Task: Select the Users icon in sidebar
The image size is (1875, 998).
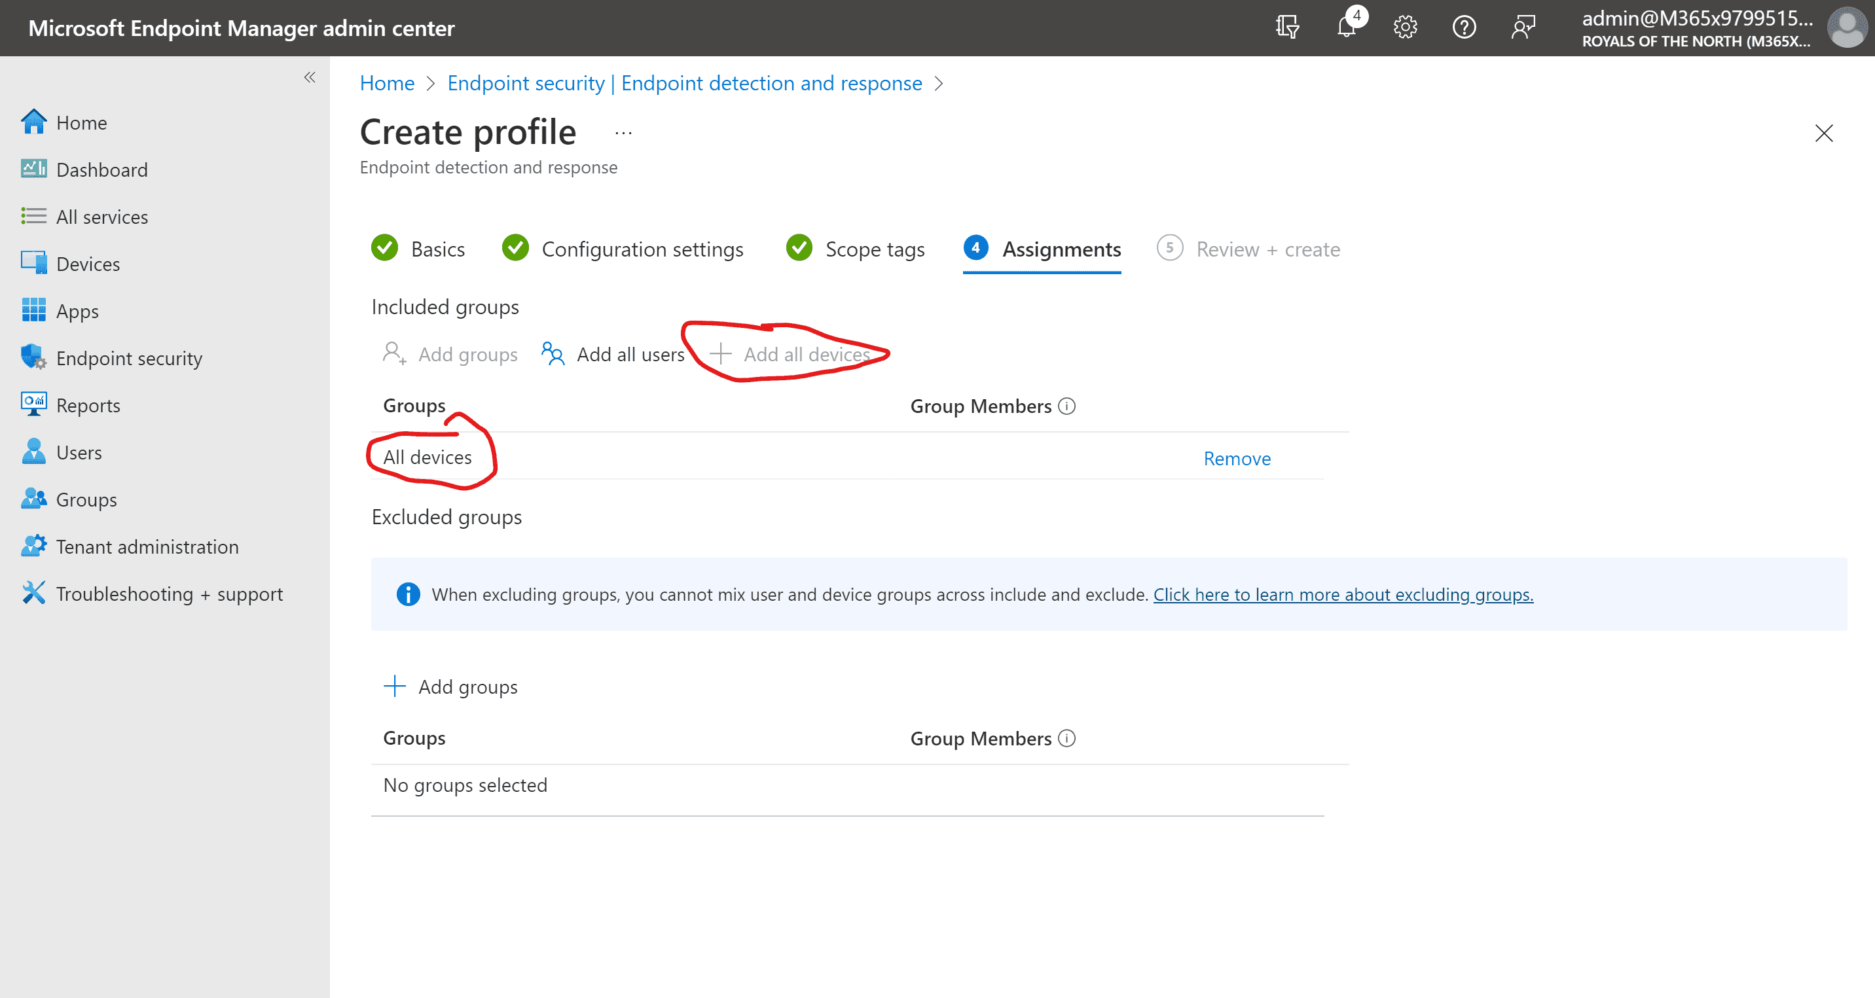Action: point(33,452)
